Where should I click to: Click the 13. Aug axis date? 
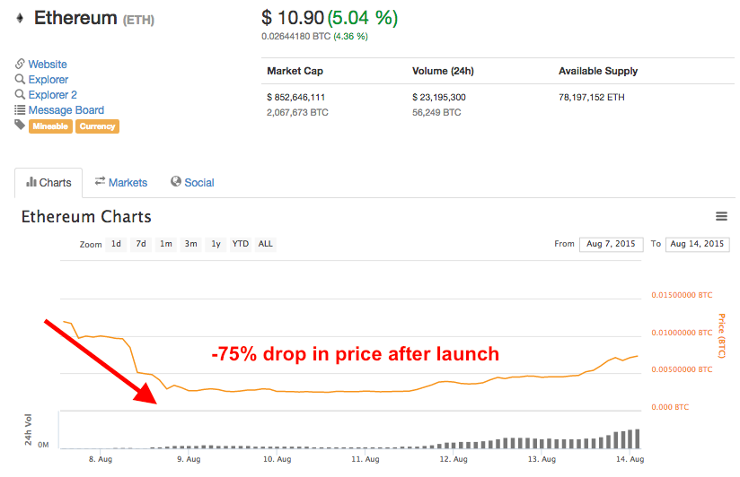click(x=542, y=459)
